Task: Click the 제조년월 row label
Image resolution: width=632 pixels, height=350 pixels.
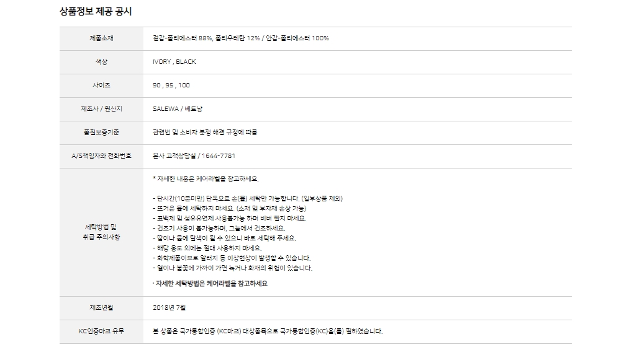Action: [x=101, y=308]
